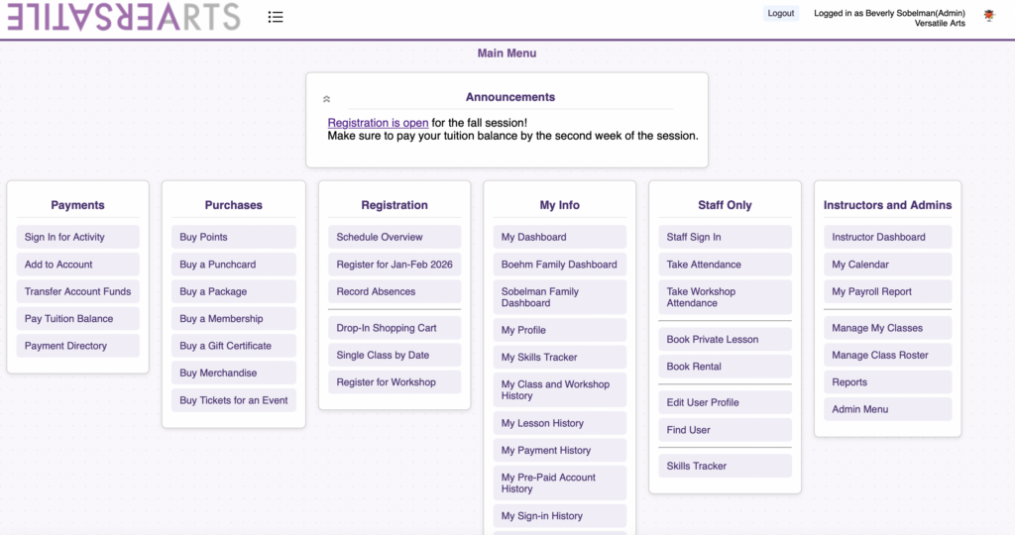The width and height of the screenshot is (1015, 535).
Task: Click the Versatile Arts logo
Action: click(123, 17)
